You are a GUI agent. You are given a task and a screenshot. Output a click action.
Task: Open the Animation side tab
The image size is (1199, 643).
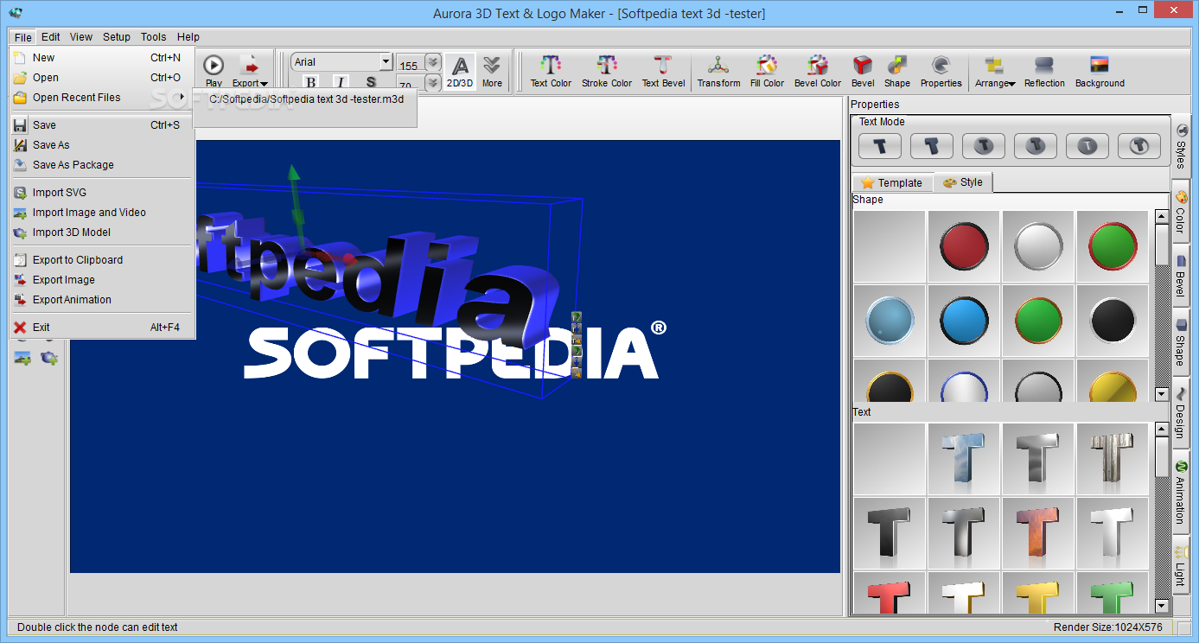pyautogui.click(x=1181, y=493)
